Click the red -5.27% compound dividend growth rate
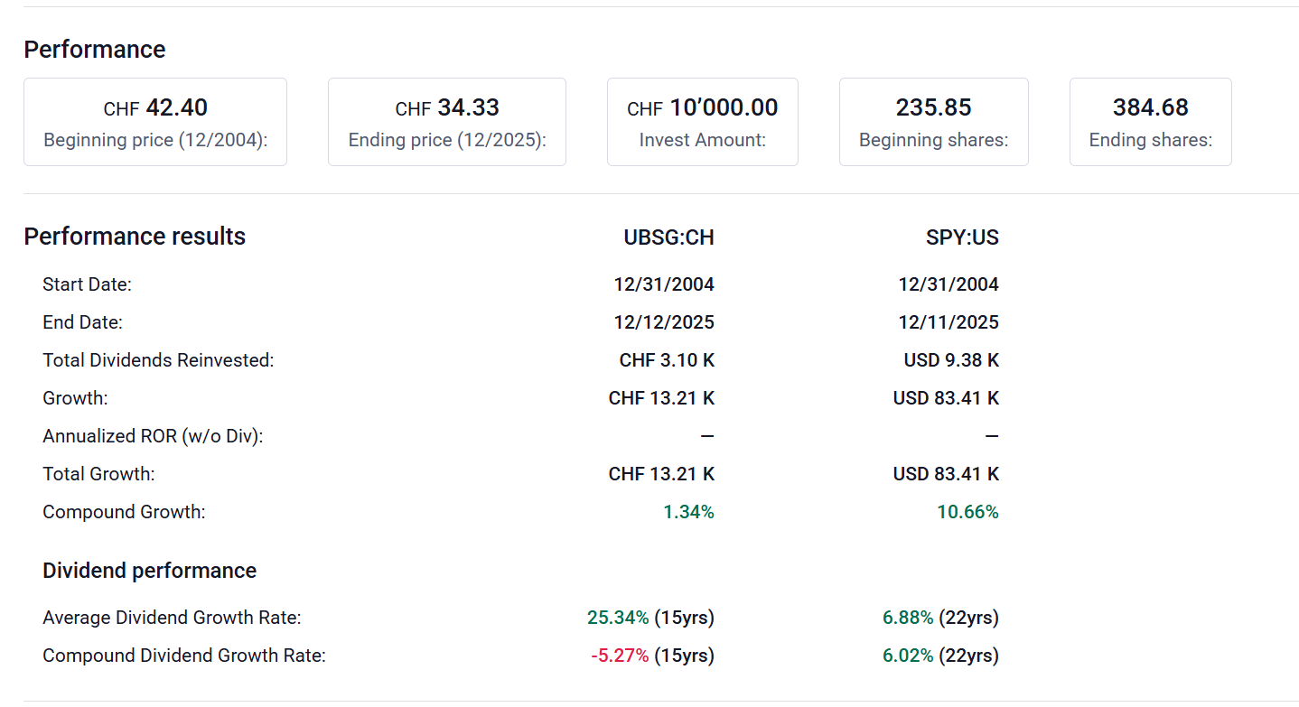 click(x=620, y=656)
